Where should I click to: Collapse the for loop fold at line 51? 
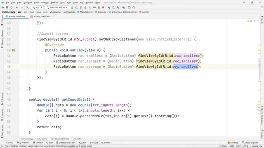pos(19,111)
